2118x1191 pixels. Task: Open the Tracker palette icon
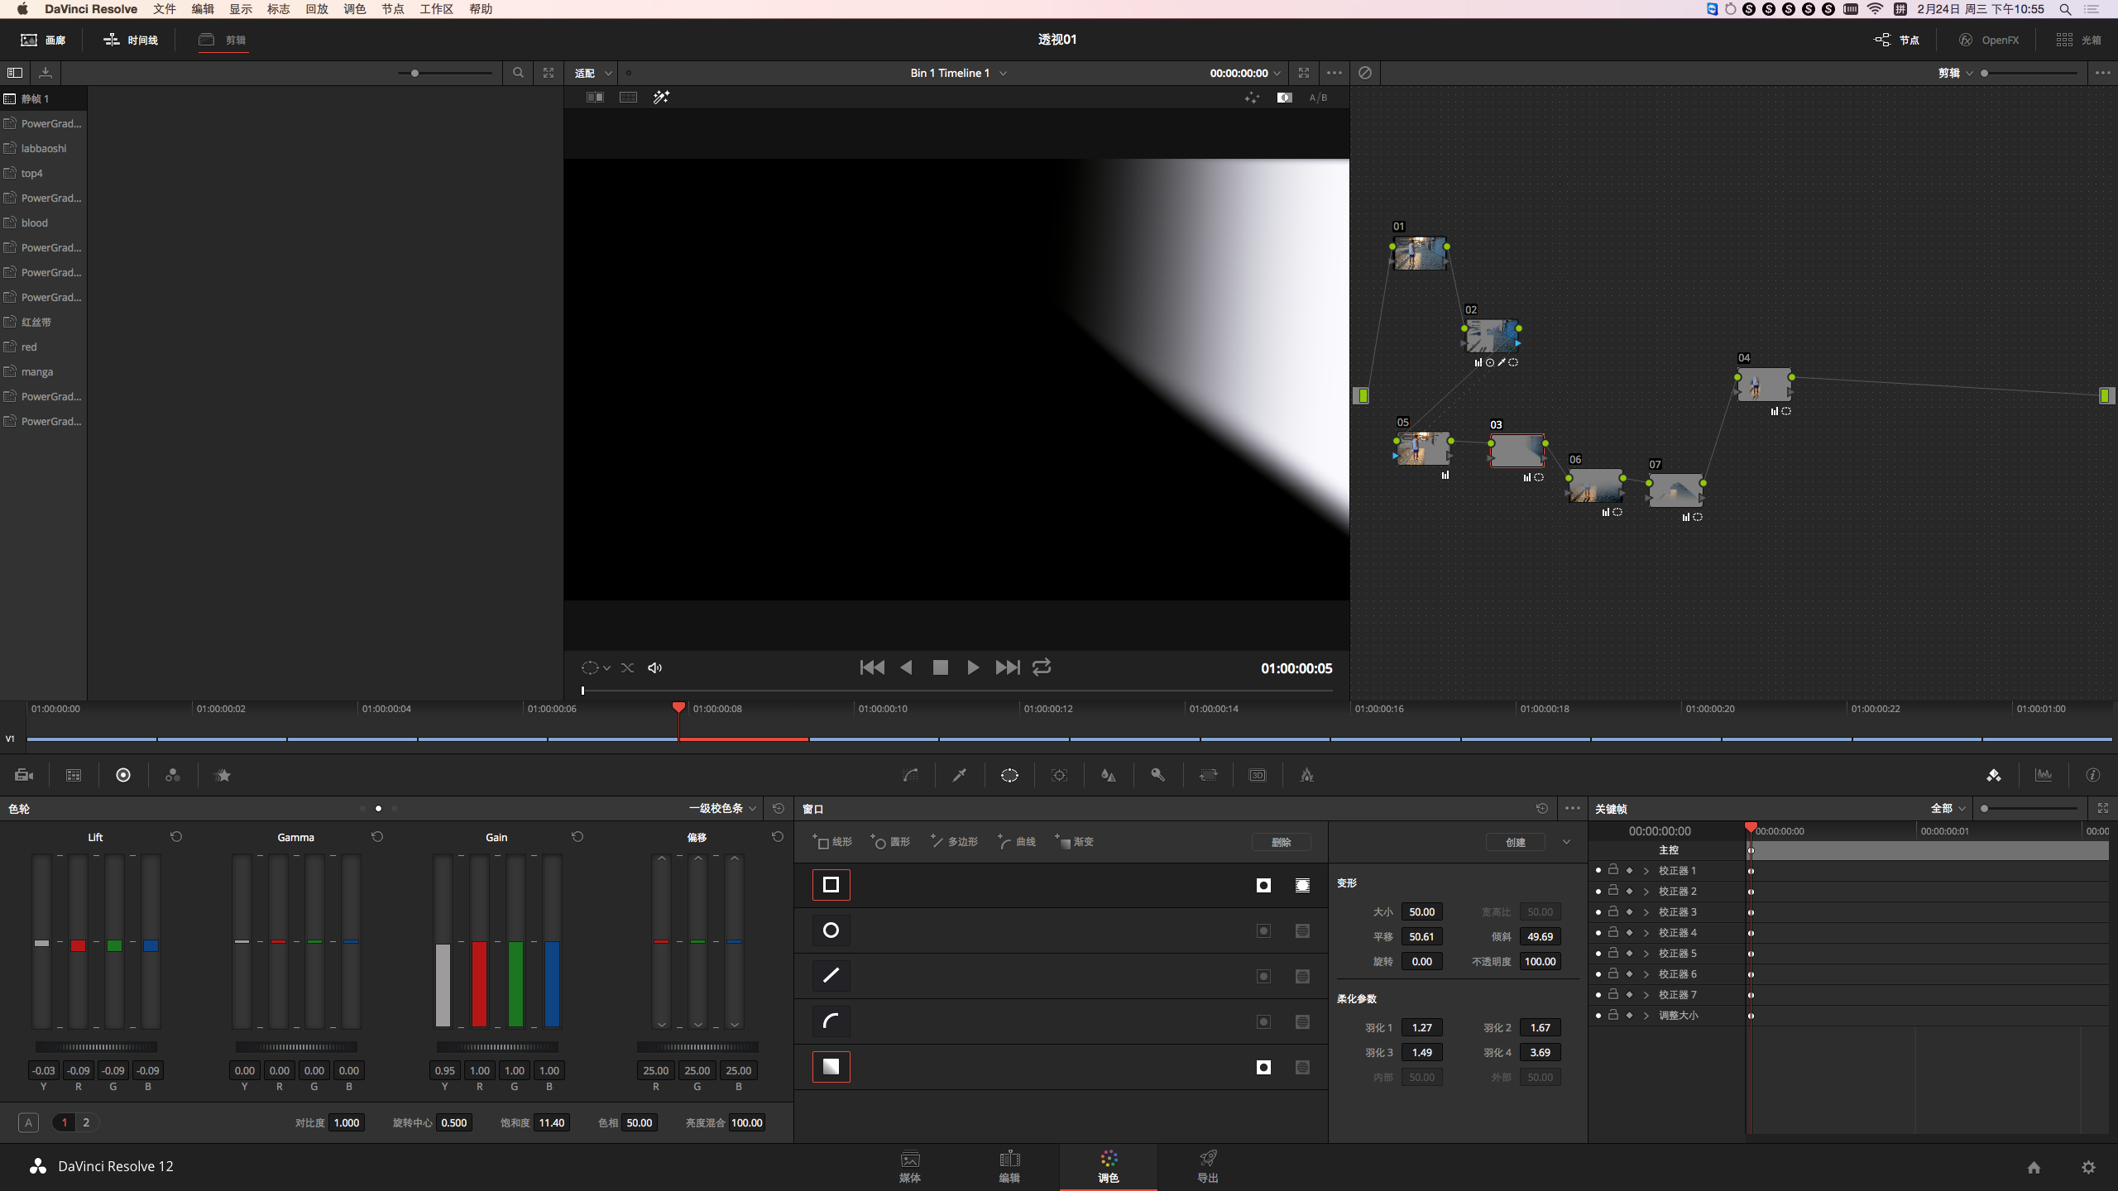(1059, 775)
